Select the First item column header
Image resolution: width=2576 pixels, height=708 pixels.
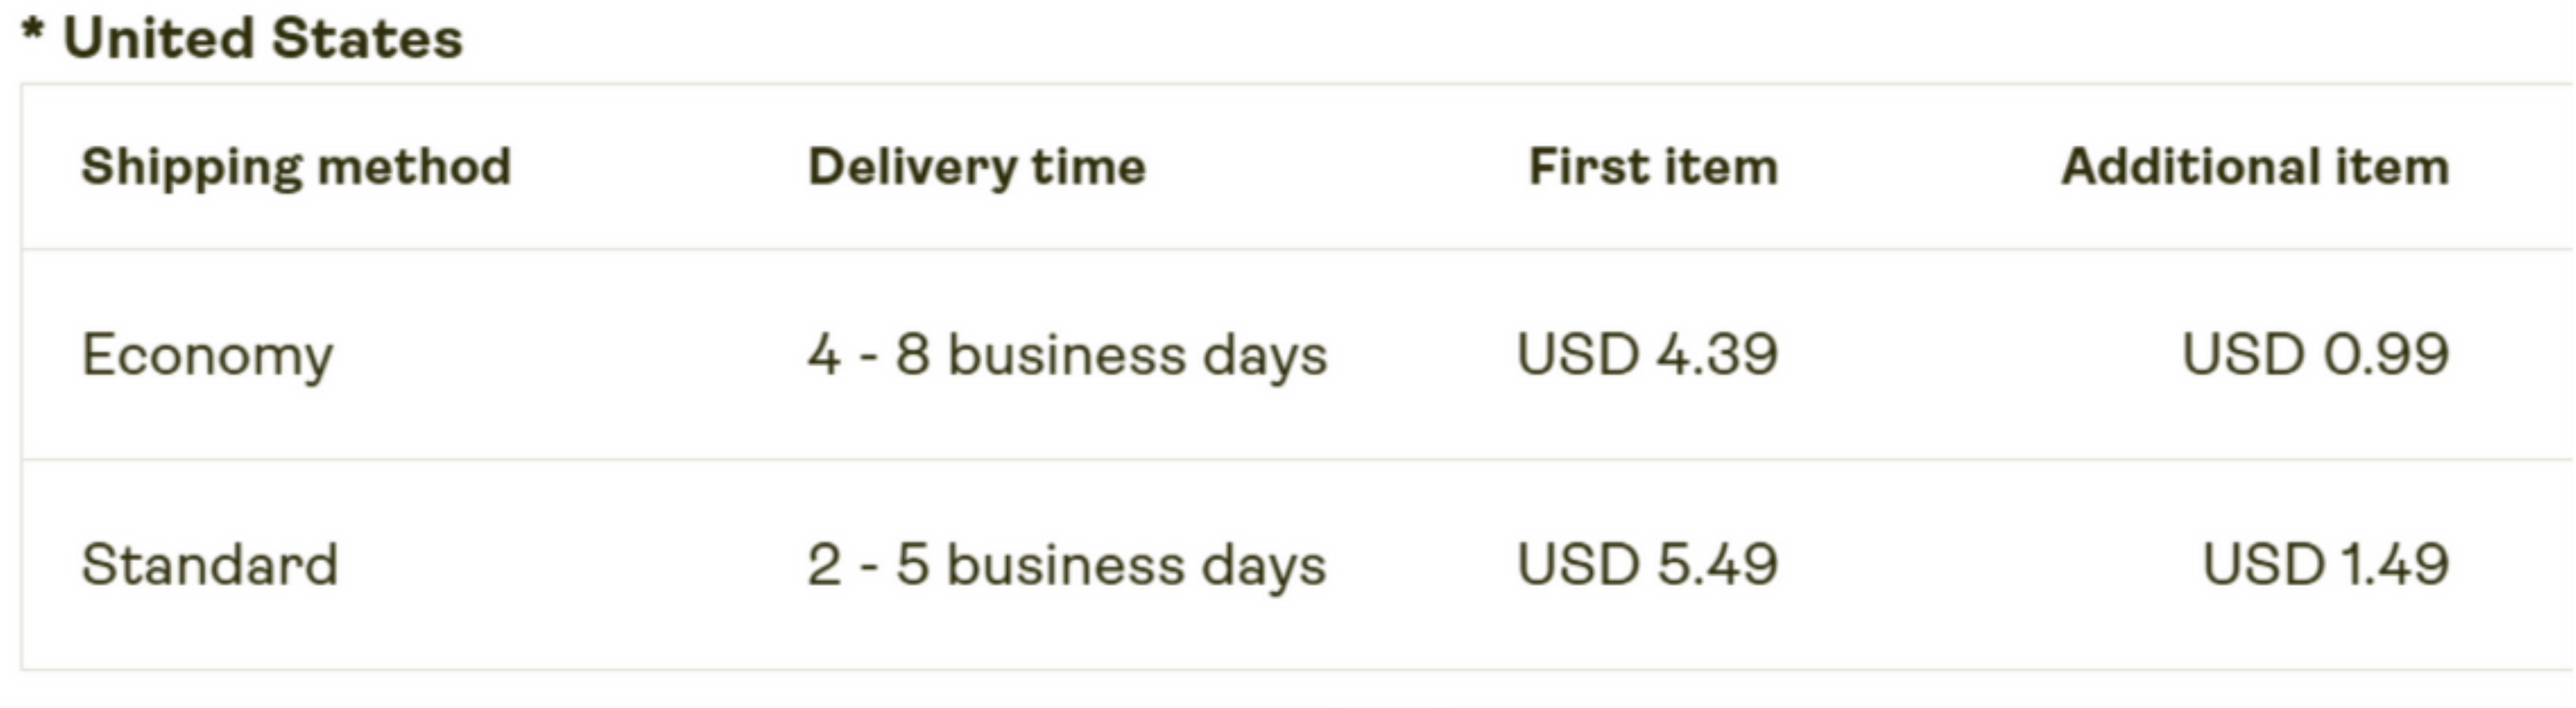point(1654,166)
